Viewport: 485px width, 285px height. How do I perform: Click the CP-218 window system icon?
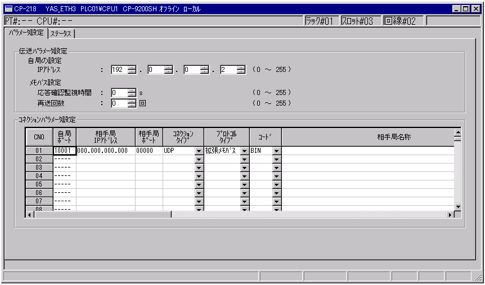(x=8, y=9)
